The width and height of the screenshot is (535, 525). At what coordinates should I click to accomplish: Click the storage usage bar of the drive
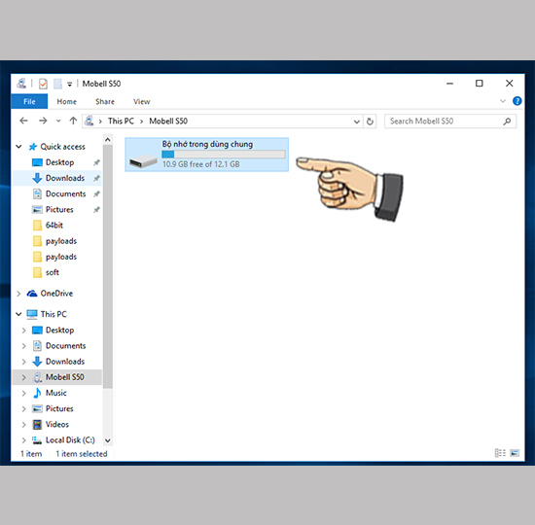click(224, 155)
